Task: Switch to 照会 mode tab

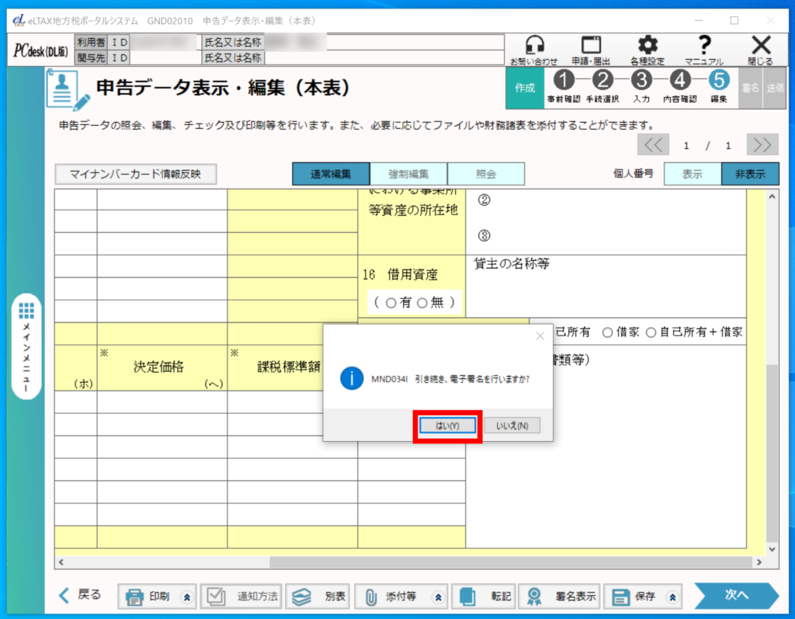Action: click(486, 174)
